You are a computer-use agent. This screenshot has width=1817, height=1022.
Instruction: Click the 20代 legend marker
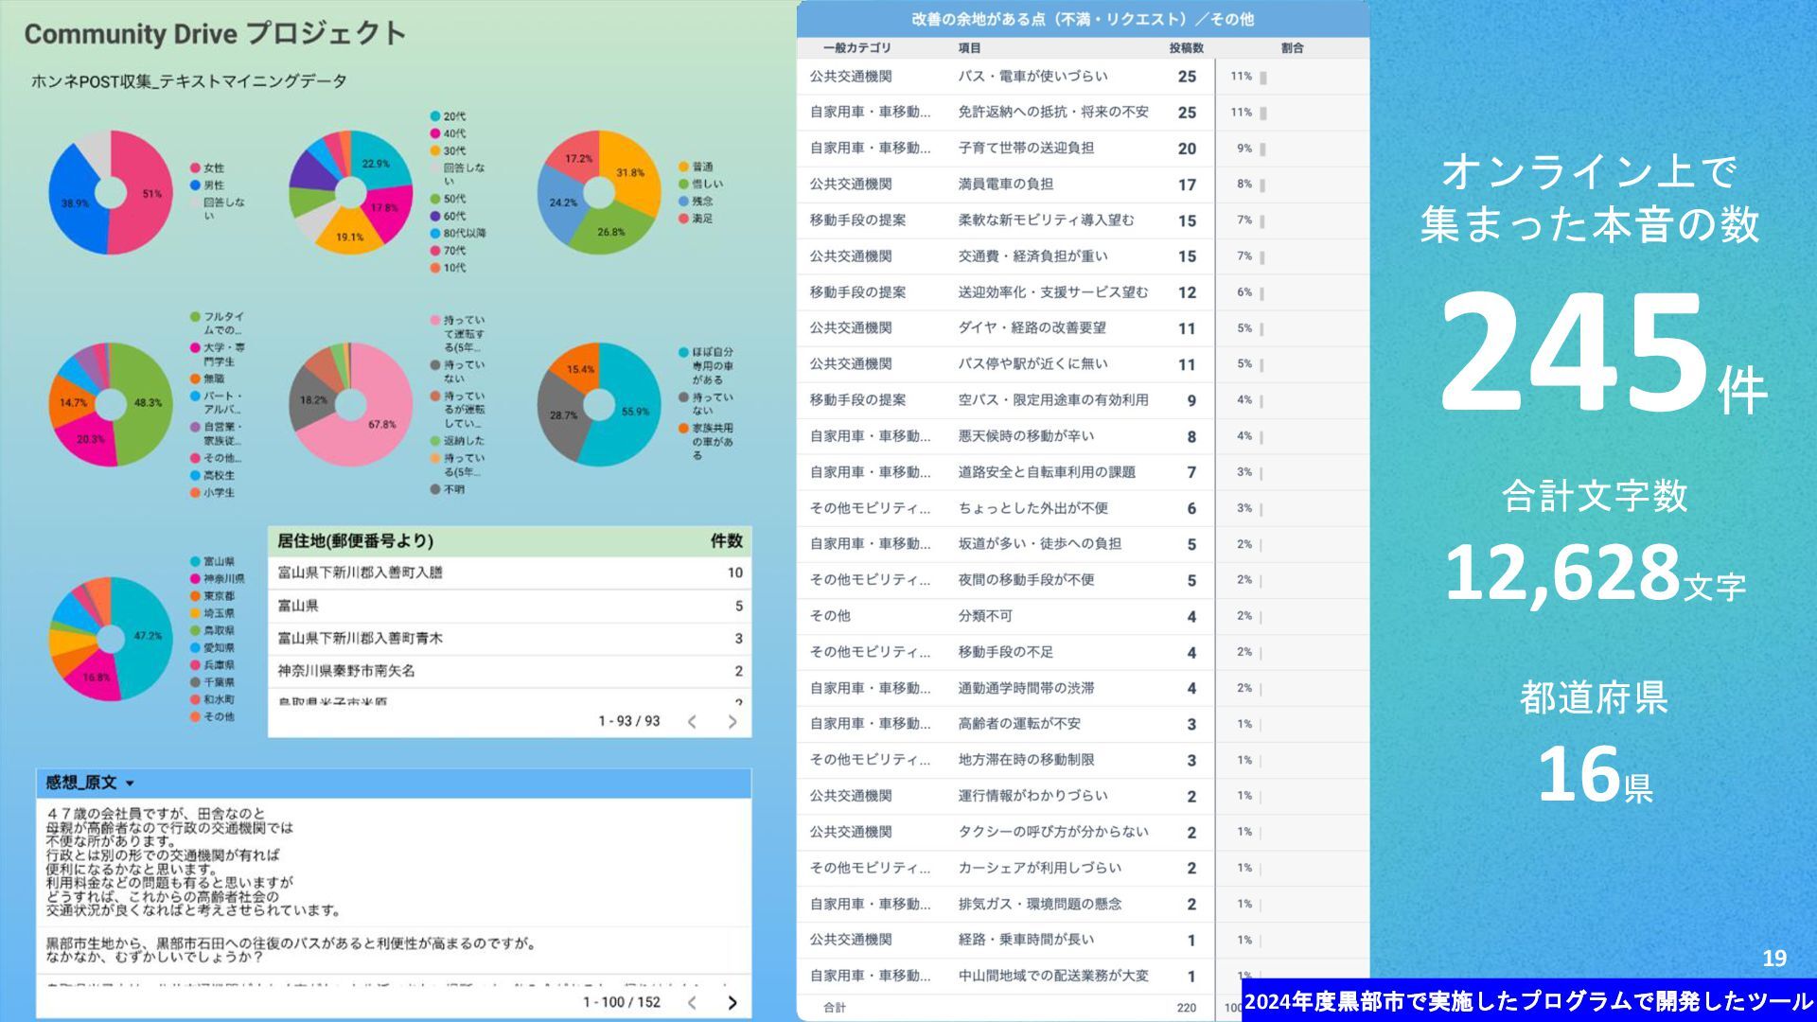435,116
